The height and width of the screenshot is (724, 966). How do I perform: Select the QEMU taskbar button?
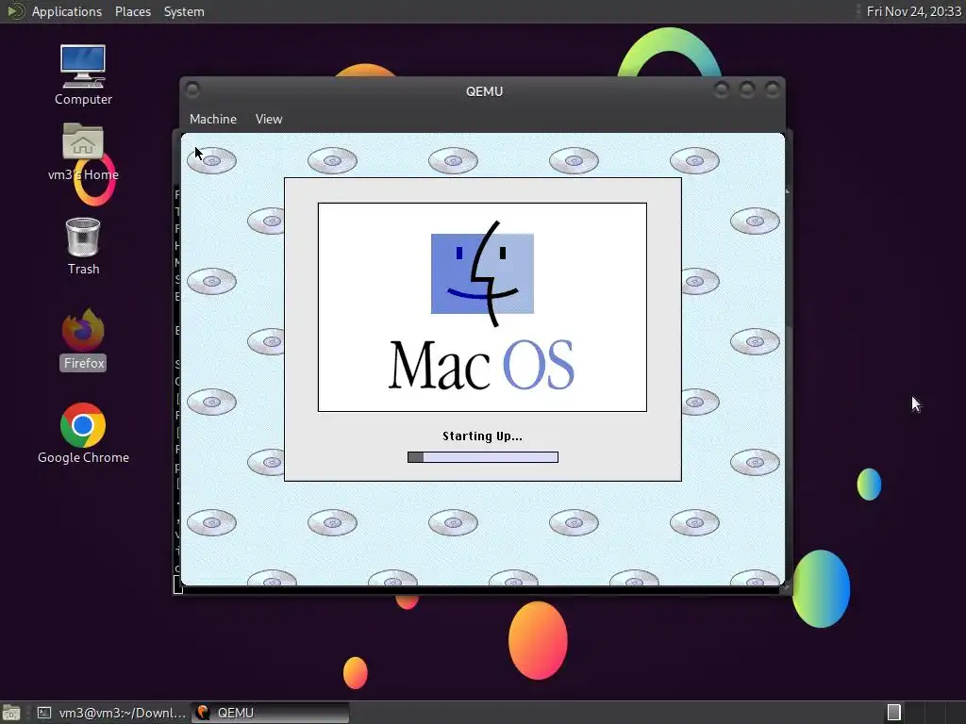pos(270,713)
